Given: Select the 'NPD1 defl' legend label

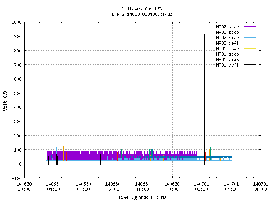Looking at the screenshot, I should point(227,65).
